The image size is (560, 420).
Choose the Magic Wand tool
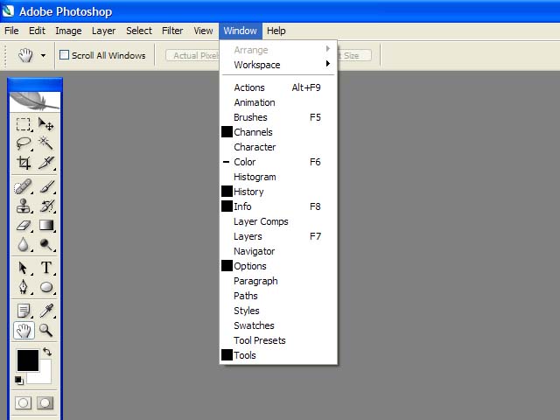pyautogui.click(x=46, y=143)
